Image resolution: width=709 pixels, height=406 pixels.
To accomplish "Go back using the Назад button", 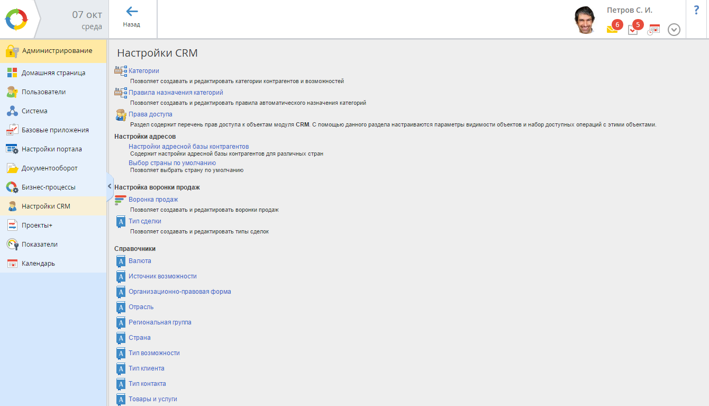I will [x=132, y=17].
